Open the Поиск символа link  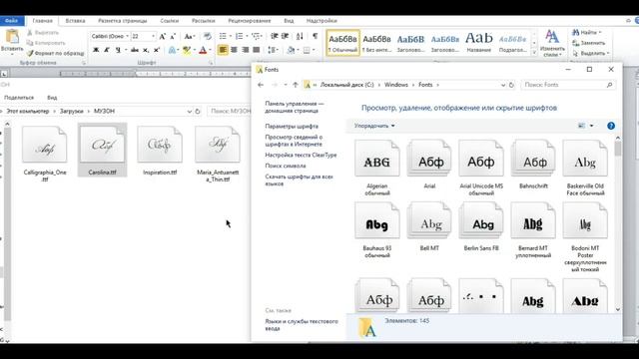pos(286,166)
